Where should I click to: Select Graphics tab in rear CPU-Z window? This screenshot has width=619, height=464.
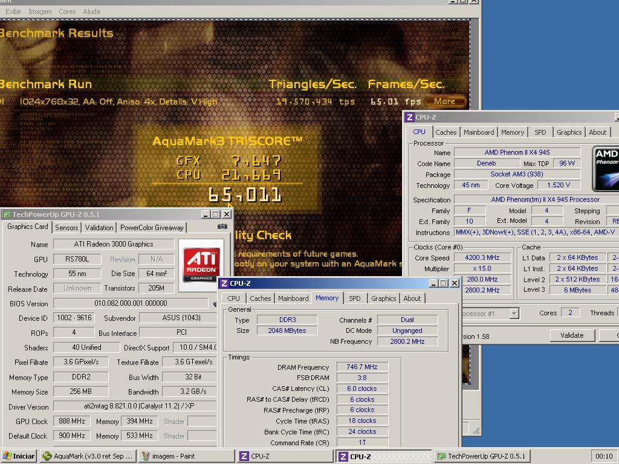tap(569, 132)
